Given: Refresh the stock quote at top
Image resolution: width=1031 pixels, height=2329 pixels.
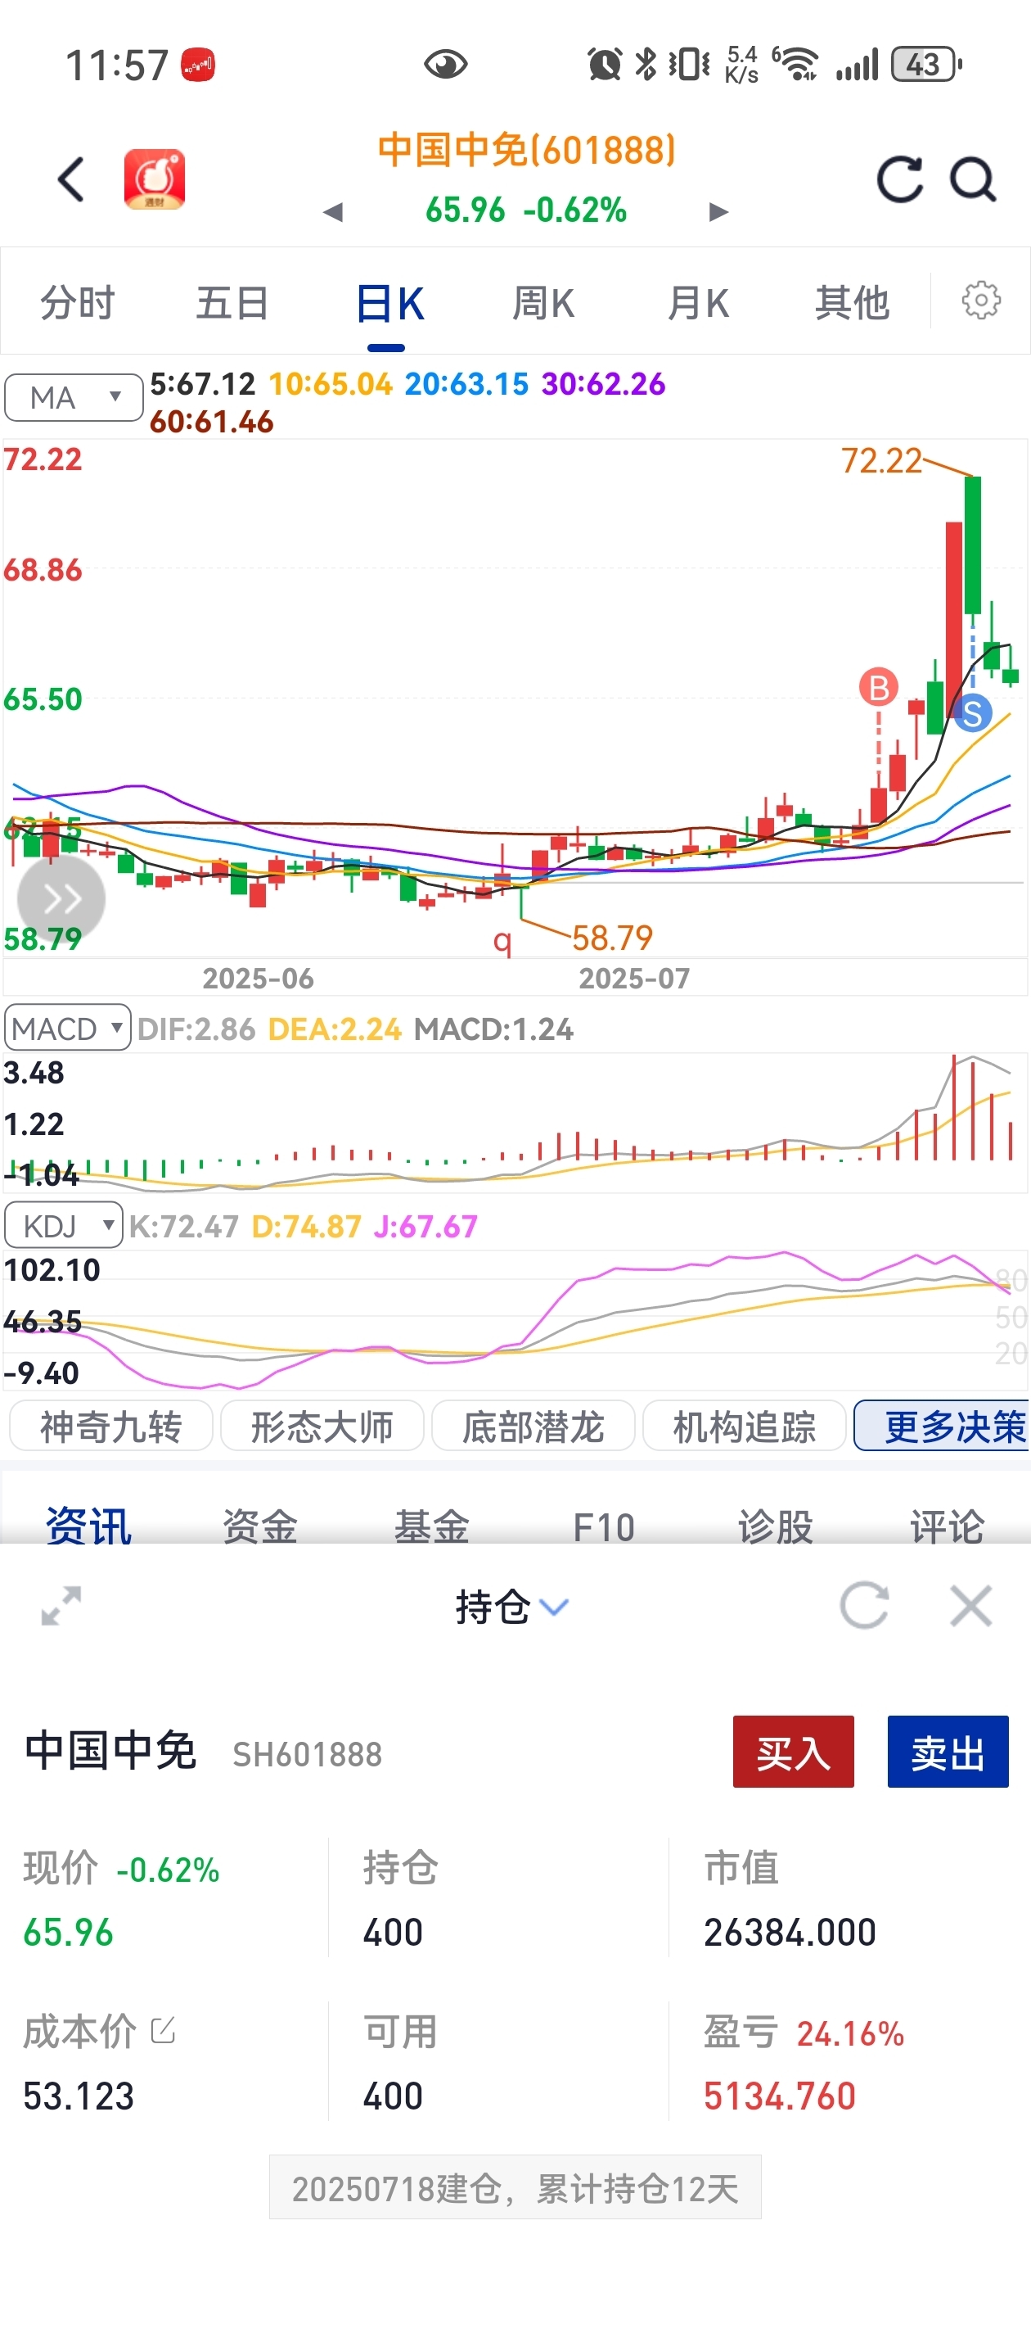Looking at the screenshot, I should point(900,179).
